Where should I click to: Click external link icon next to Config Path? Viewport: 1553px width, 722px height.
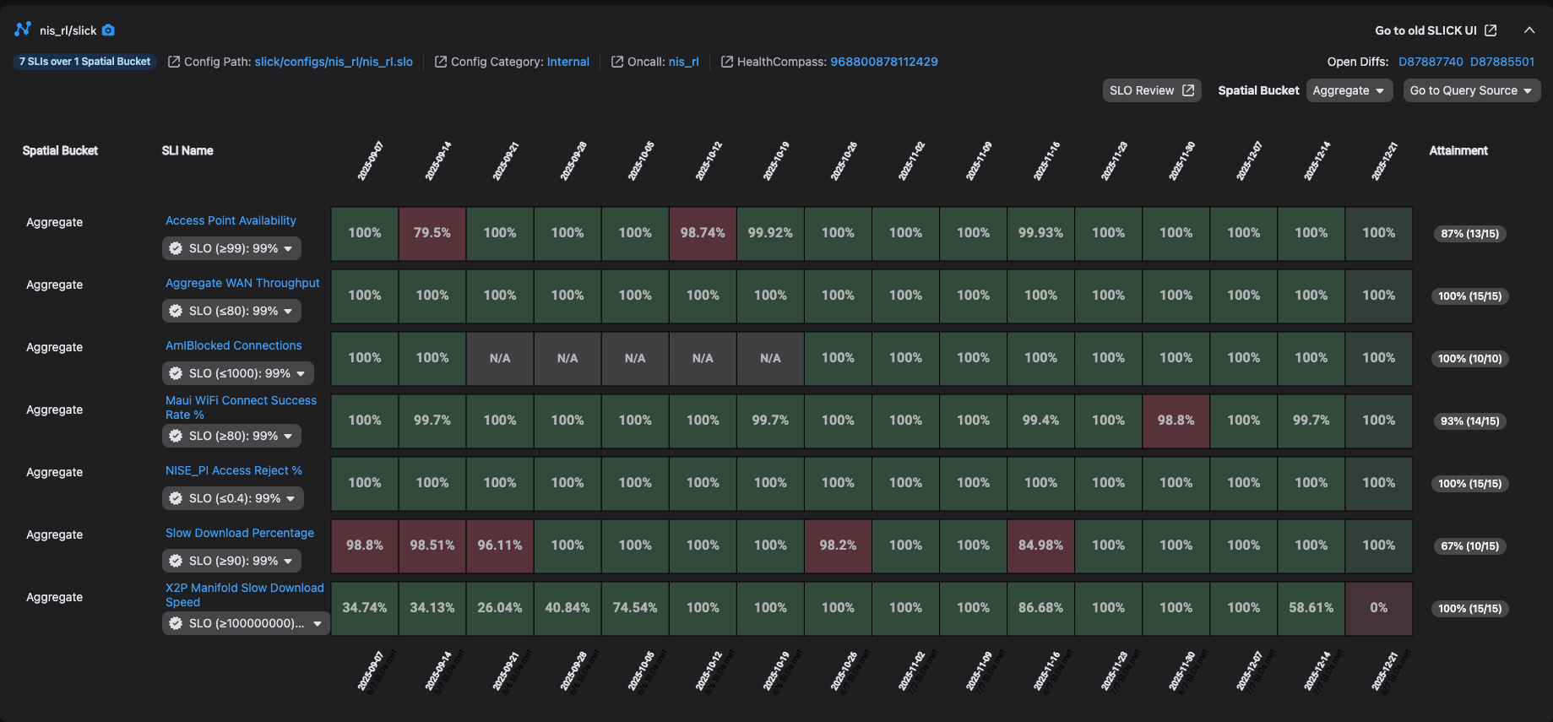pos(174,62)
